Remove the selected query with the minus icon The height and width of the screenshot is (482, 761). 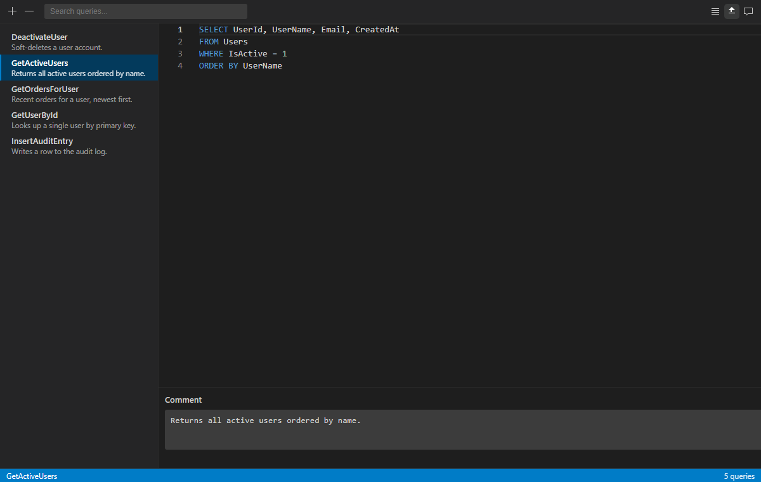click(x=29, y=11)
